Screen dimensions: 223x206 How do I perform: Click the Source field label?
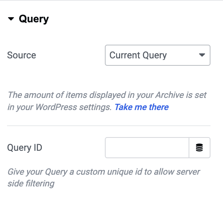coord(22,55)
